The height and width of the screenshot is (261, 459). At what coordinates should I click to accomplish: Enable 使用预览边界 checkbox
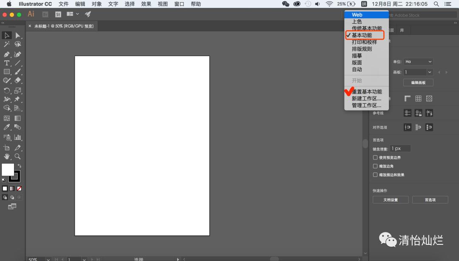pyautogui.click(x=375, y=158)
